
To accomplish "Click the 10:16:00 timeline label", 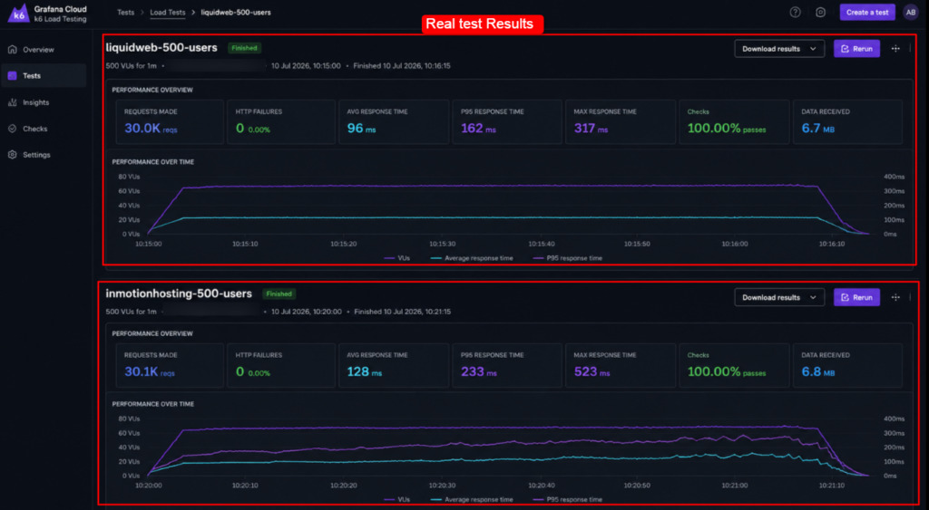I will 735,244.
